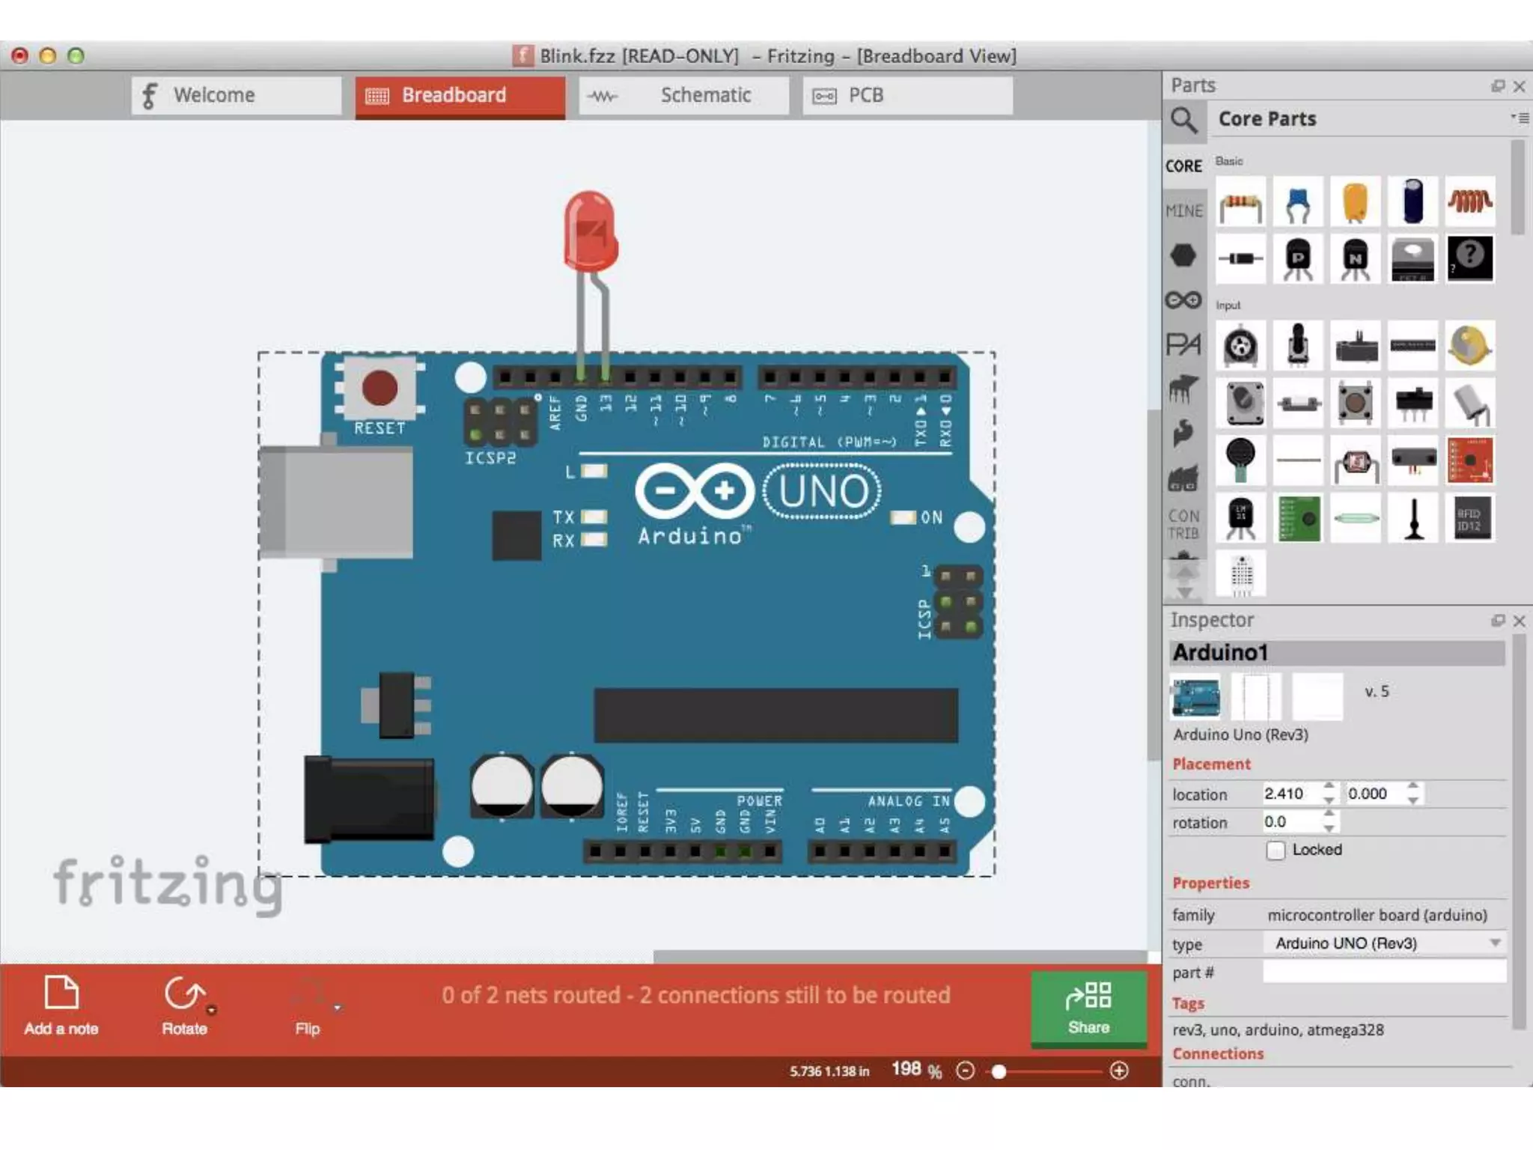The height and width of the screenshot is (1150, 1533).
Task: Open the MINE parts bin
Action: (x=1183, y=211)
